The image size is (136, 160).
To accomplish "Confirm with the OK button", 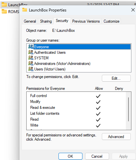I will (x=70, y=156).
